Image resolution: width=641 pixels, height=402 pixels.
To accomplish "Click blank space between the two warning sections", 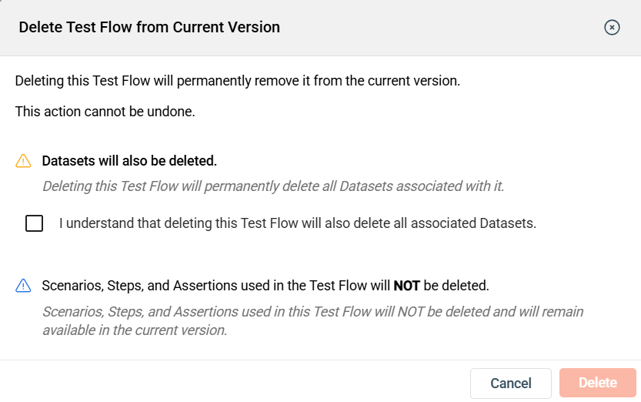I will [x=308, y=254].
